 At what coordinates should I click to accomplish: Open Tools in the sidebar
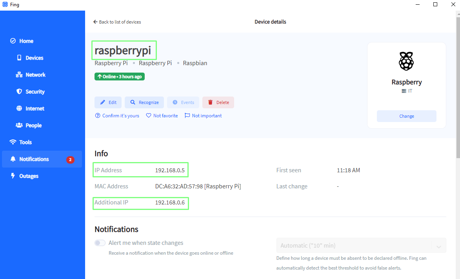click(25, 142)
